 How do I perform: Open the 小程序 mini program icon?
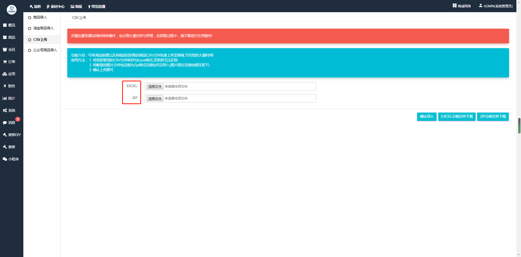(5, 159)
